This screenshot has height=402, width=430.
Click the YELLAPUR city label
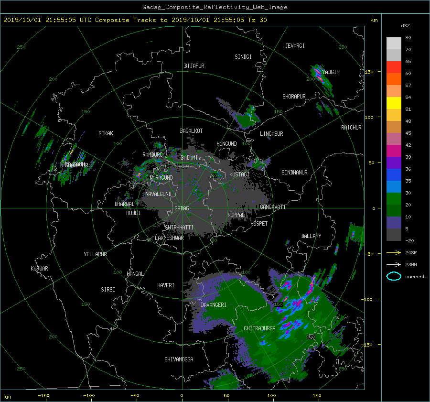(95, 254)
